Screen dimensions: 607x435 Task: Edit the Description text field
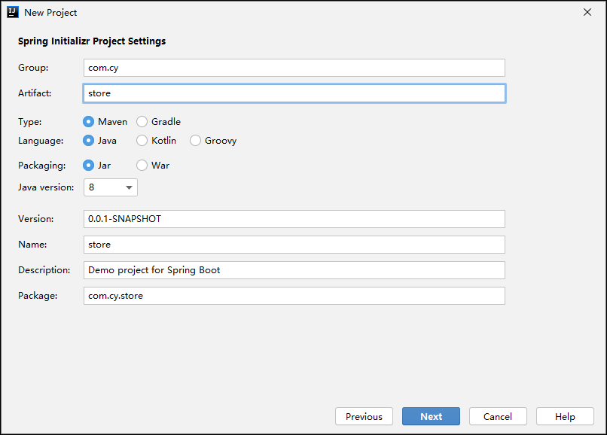[x=294, y=270]
